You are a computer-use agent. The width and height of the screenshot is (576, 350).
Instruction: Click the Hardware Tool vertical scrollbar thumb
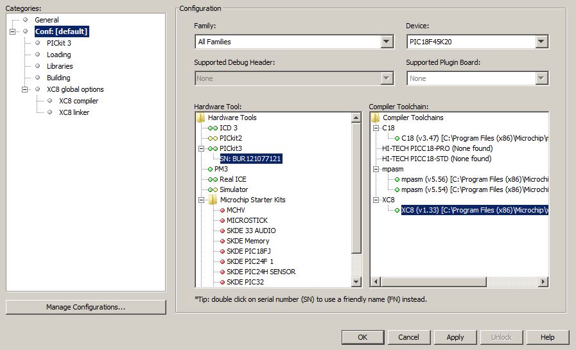[356, 188]
